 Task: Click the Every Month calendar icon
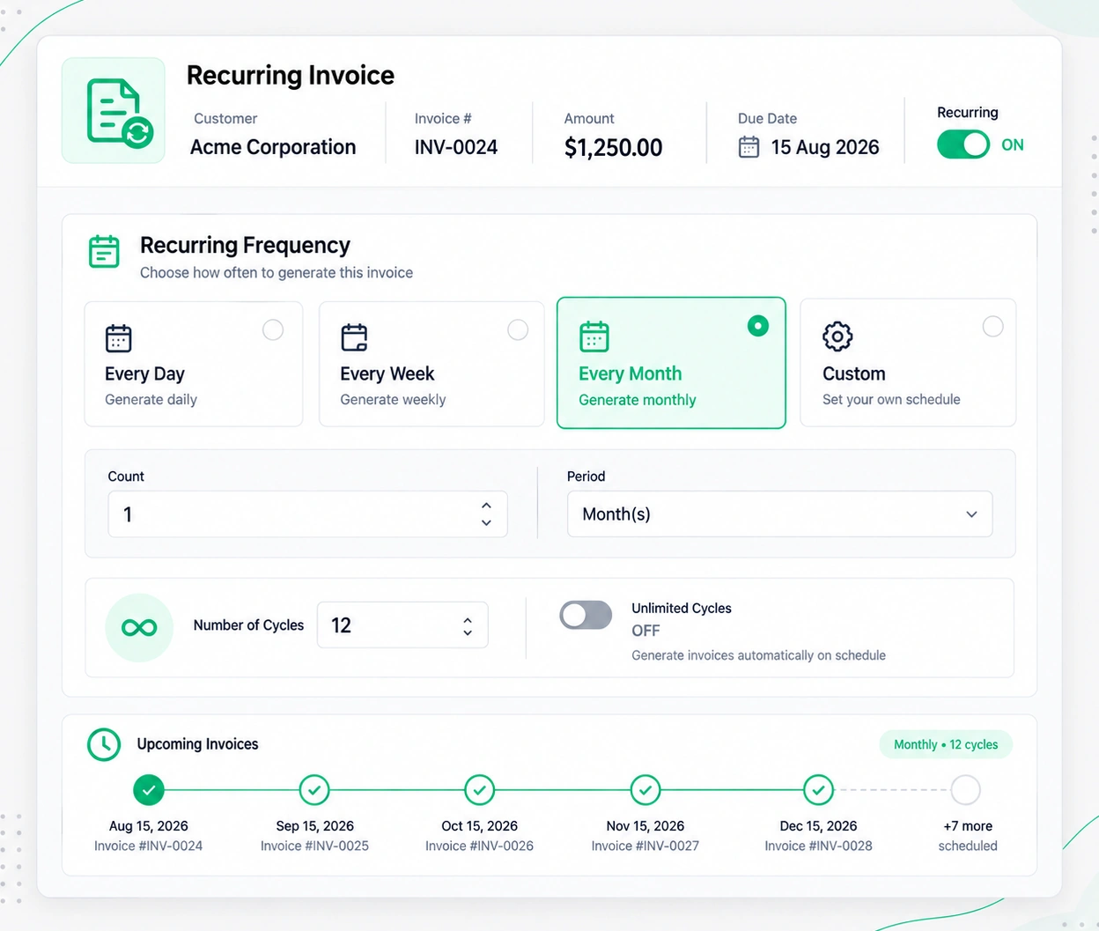coord(594,336)
